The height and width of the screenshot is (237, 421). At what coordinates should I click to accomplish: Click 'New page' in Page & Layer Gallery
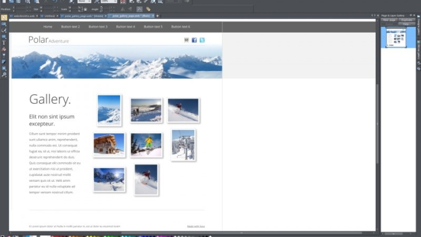tap(389, 20)
